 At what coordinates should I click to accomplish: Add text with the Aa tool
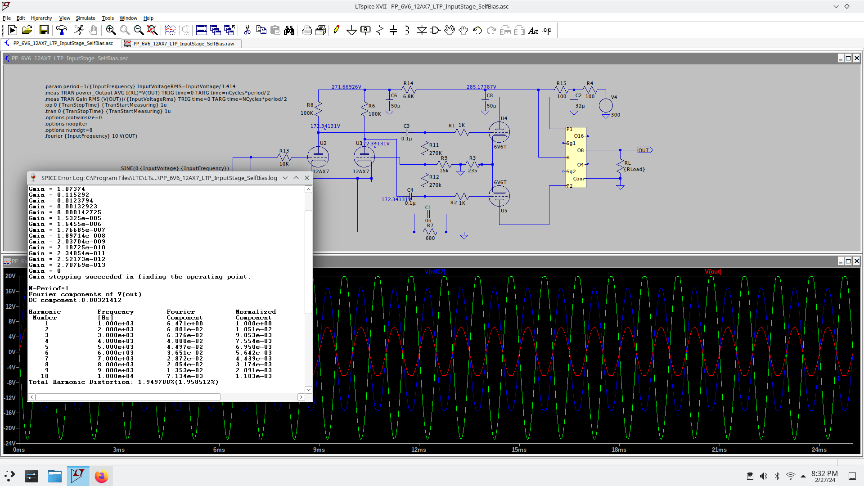[x=533, y=30]
